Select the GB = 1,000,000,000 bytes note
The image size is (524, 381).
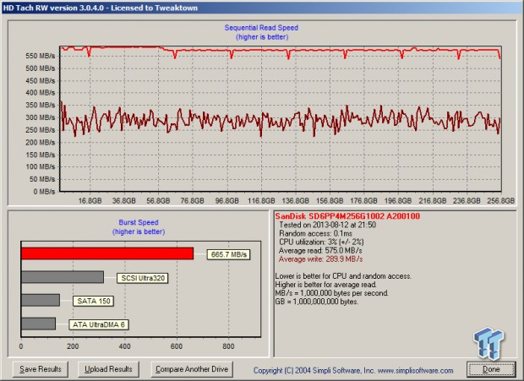(316, 302)
